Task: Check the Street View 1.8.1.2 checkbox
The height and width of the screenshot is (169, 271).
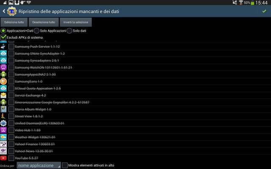Action: [11, 116]
